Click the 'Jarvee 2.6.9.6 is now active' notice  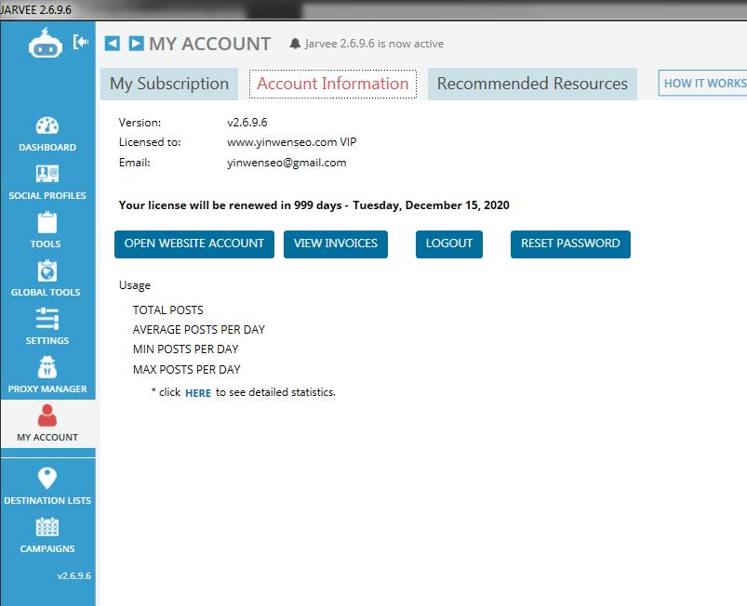(374, 44)
